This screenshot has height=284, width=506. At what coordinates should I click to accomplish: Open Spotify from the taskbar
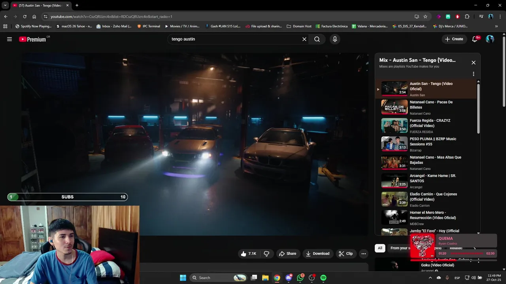coord(323,278)
